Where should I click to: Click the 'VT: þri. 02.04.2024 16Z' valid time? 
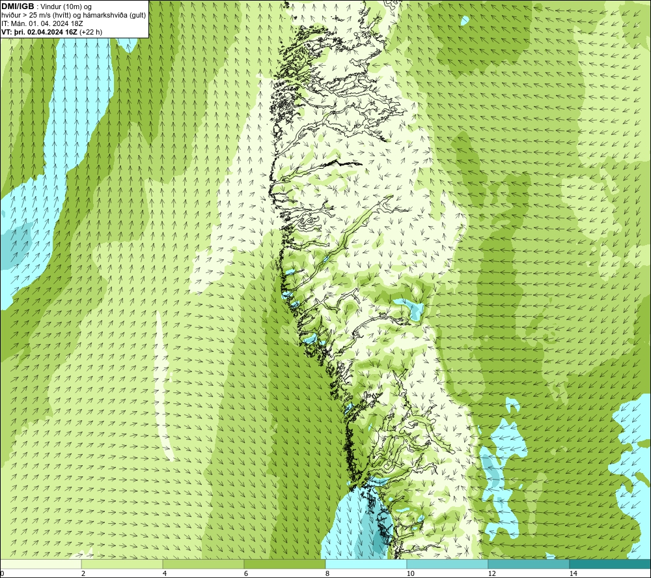point(40,32)
